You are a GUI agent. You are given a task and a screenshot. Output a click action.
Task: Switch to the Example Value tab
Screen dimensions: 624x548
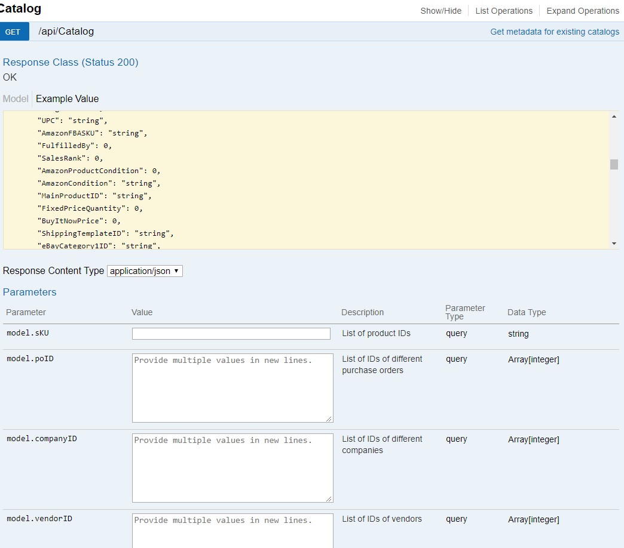(68, 98)
